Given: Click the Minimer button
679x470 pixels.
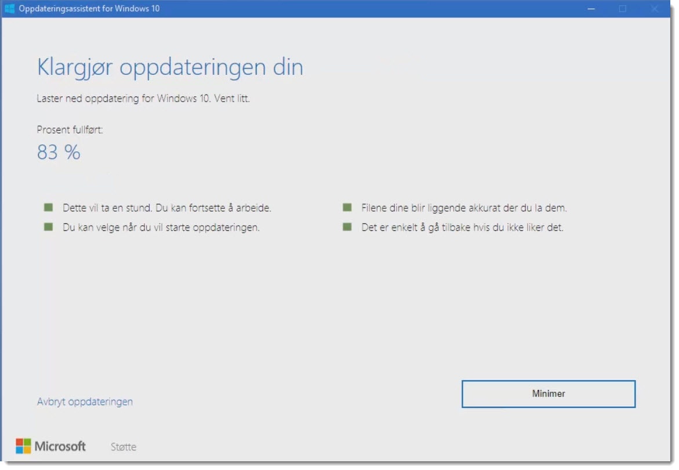Looking at the screenshot, I should (x=548, y=394).
